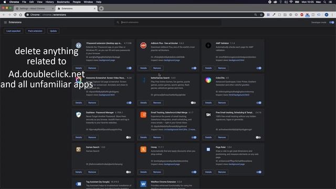
Task: Click the Tag Assistant extension icon
Action: pyautogui.click(x=79, y=184)
